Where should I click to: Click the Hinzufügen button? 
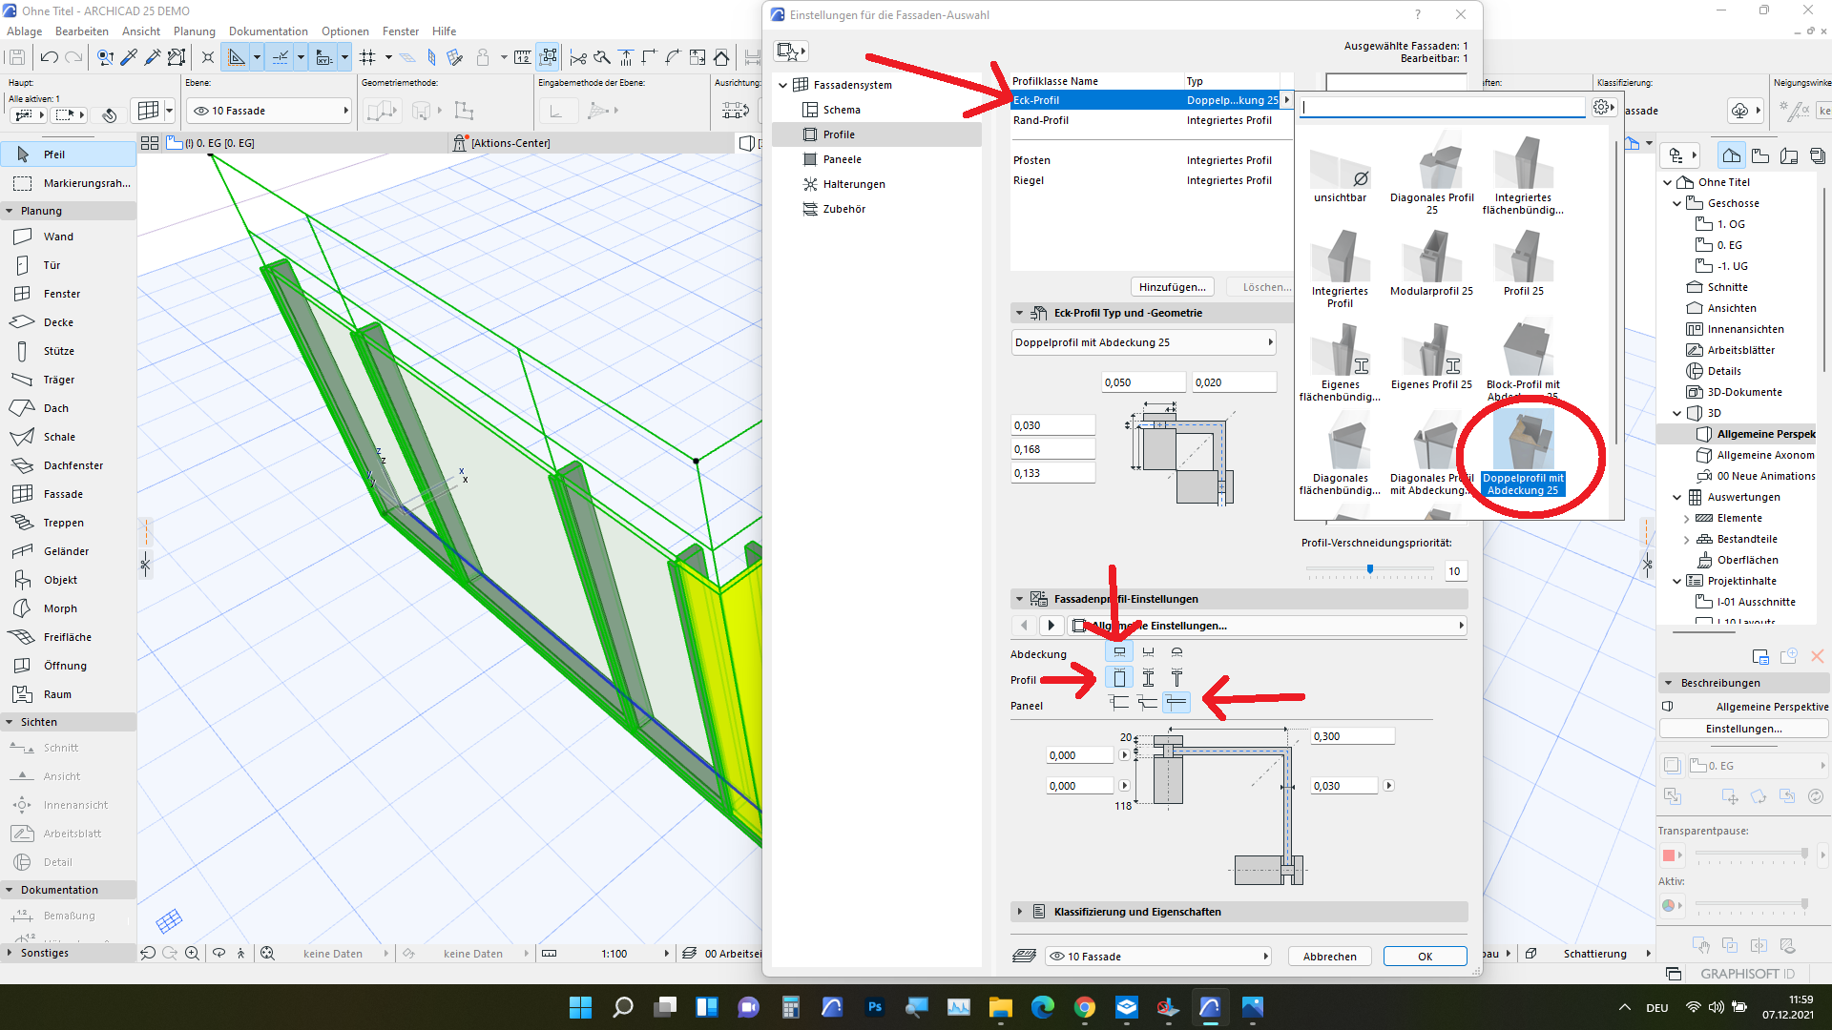coord(1172,287)
